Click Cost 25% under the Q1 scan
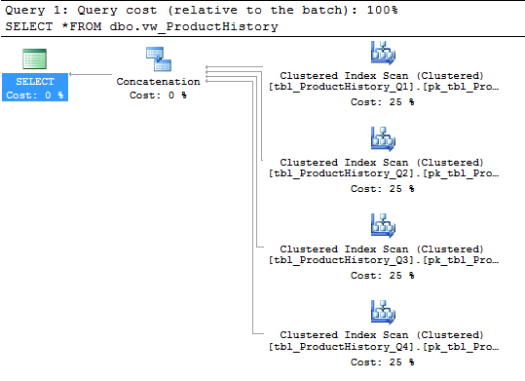 tap(383, 102)
